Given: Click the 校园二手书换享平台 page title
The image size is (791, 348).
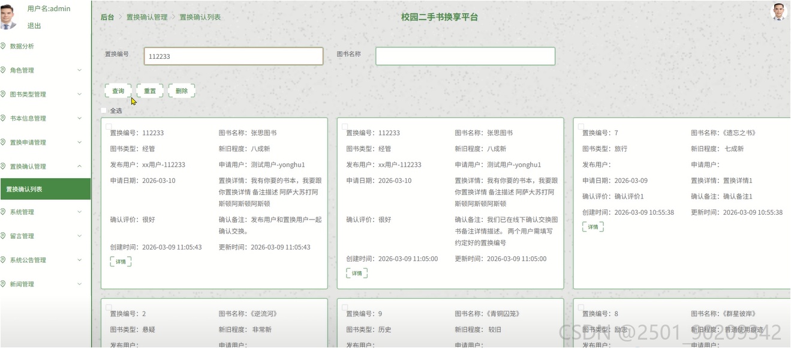Looking at the screenshot, I should (440, 17).
